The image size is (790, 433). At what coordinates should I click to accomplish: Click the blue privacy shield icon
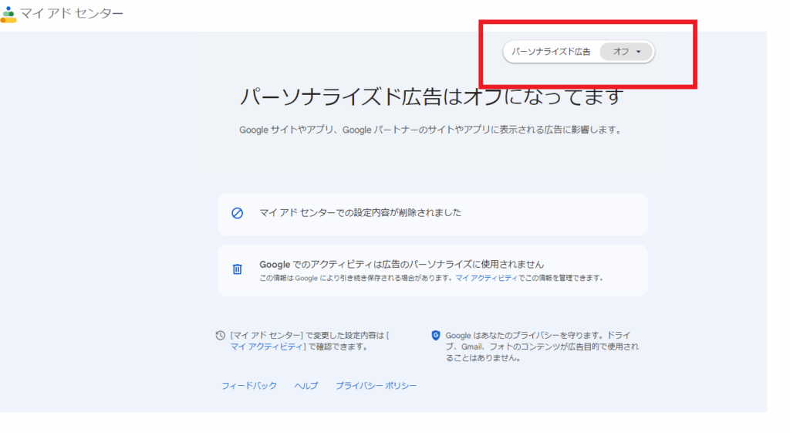point(436,336)
